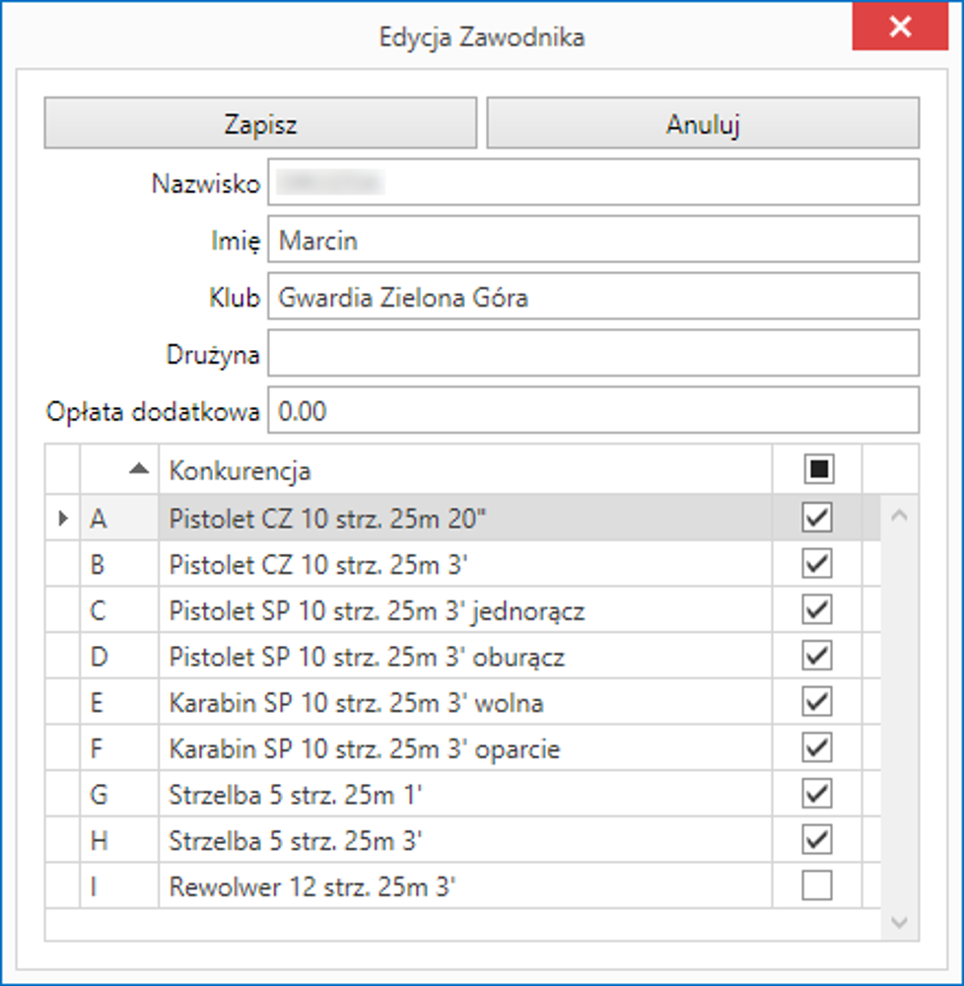
Task: Click the Anuluj button
Action: (x=703, y=124)
